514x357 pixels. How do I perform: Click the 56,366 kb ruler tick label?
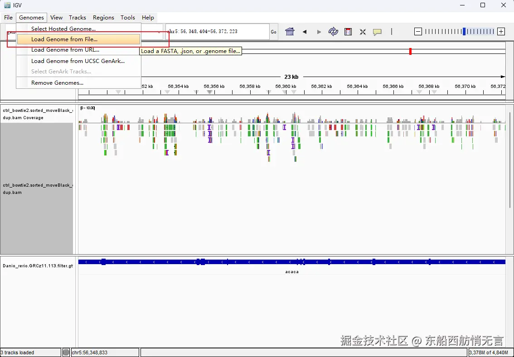[393, 87]
